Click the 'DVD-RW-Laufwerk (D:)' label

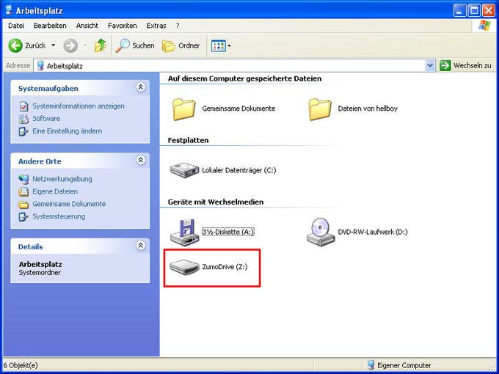(x=373, y=232)
